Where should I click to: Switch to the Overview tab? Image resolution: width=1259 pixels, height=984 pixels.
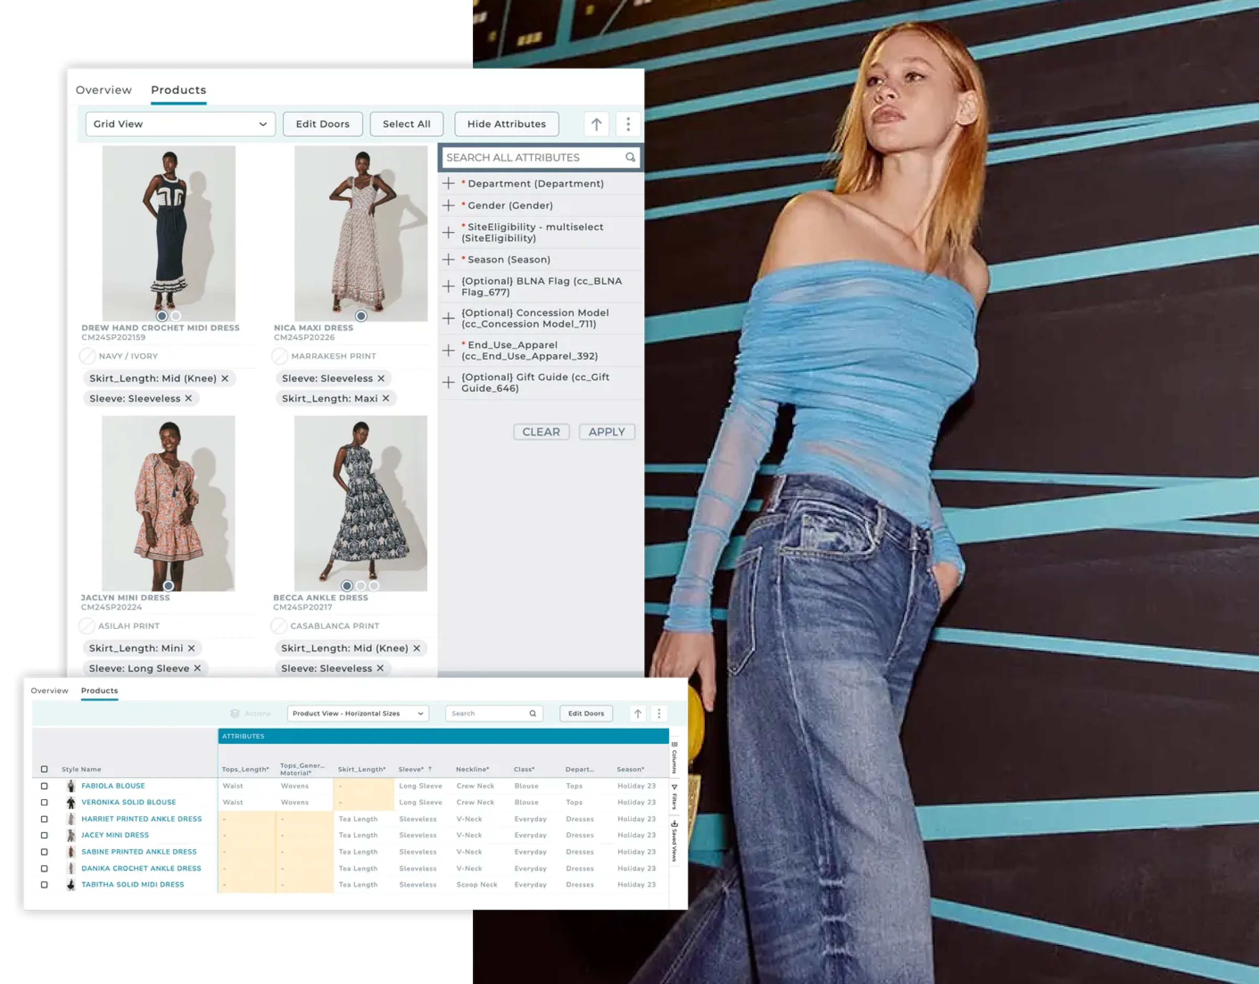[104, 90]
